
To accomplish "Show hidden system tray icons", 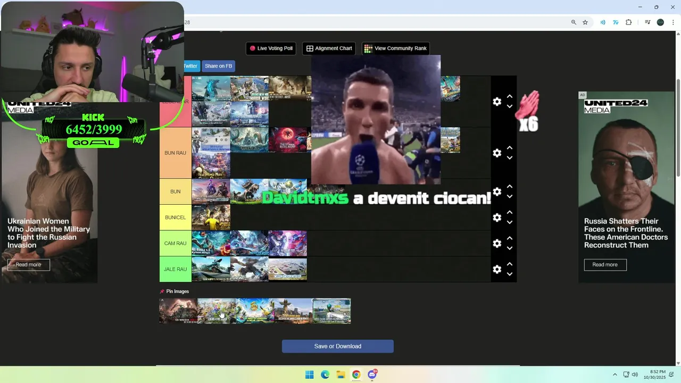I will pyautogui.click(x=615, y=375).
